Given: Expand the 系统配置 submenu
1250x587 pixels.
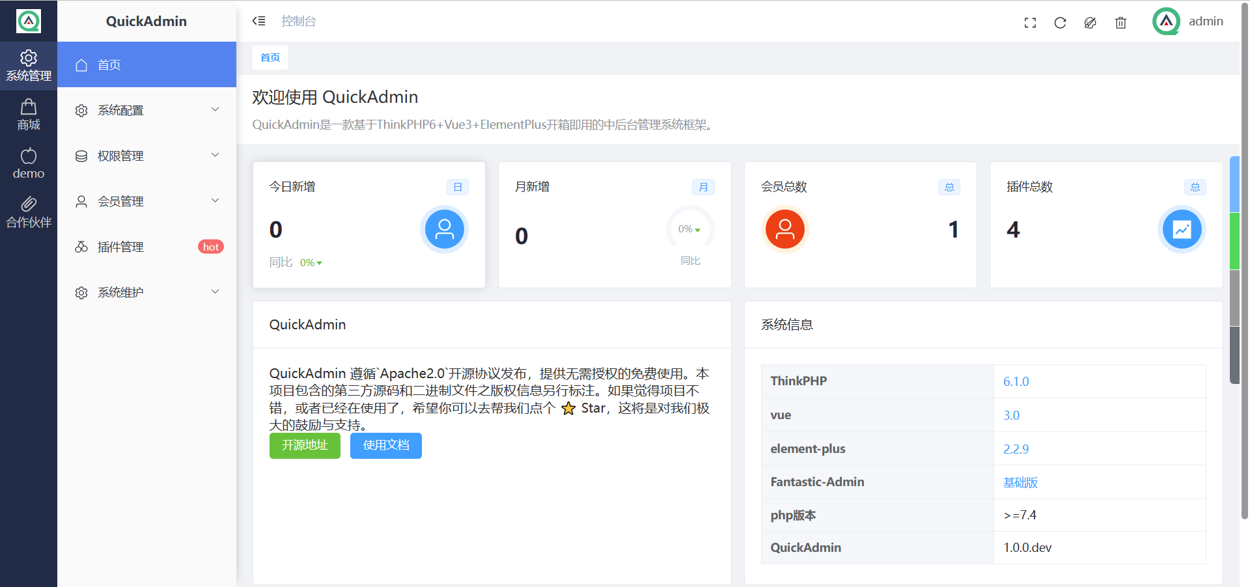Looking at the screenshot, I should (146, 110).
